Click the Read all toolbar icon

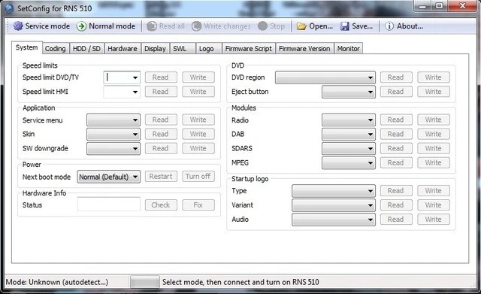152,26
